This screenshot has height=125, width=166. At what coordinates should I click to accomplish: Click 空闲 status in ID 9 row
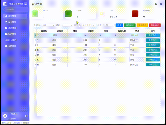[x=137, y=45]
